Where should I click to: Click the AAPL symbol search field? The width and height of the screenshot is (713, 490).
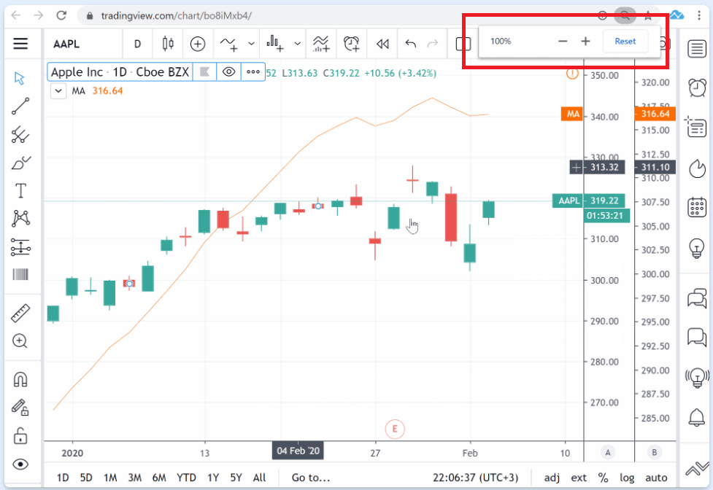(66, 44)
